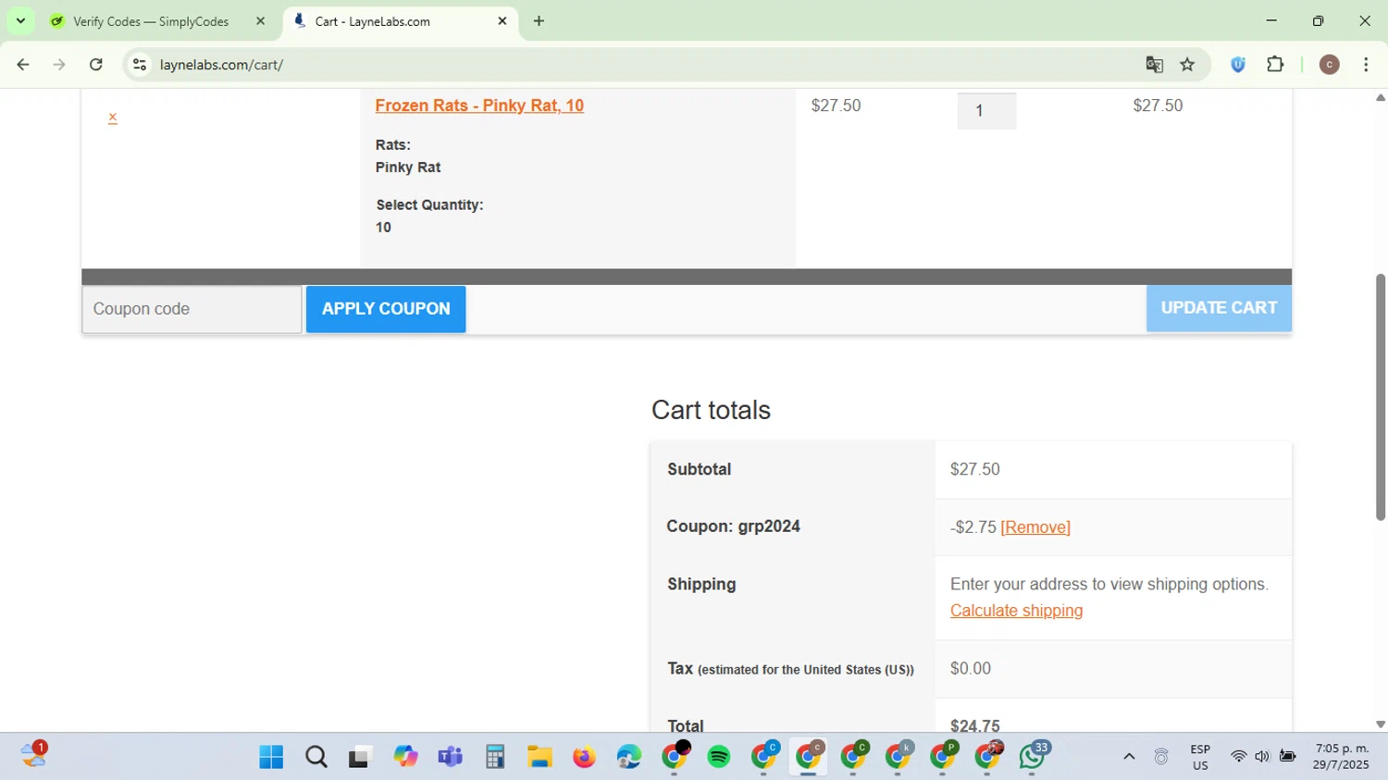Apply the coupon
The width and height of the screenshot is (1388, 780).
(386, 309)
